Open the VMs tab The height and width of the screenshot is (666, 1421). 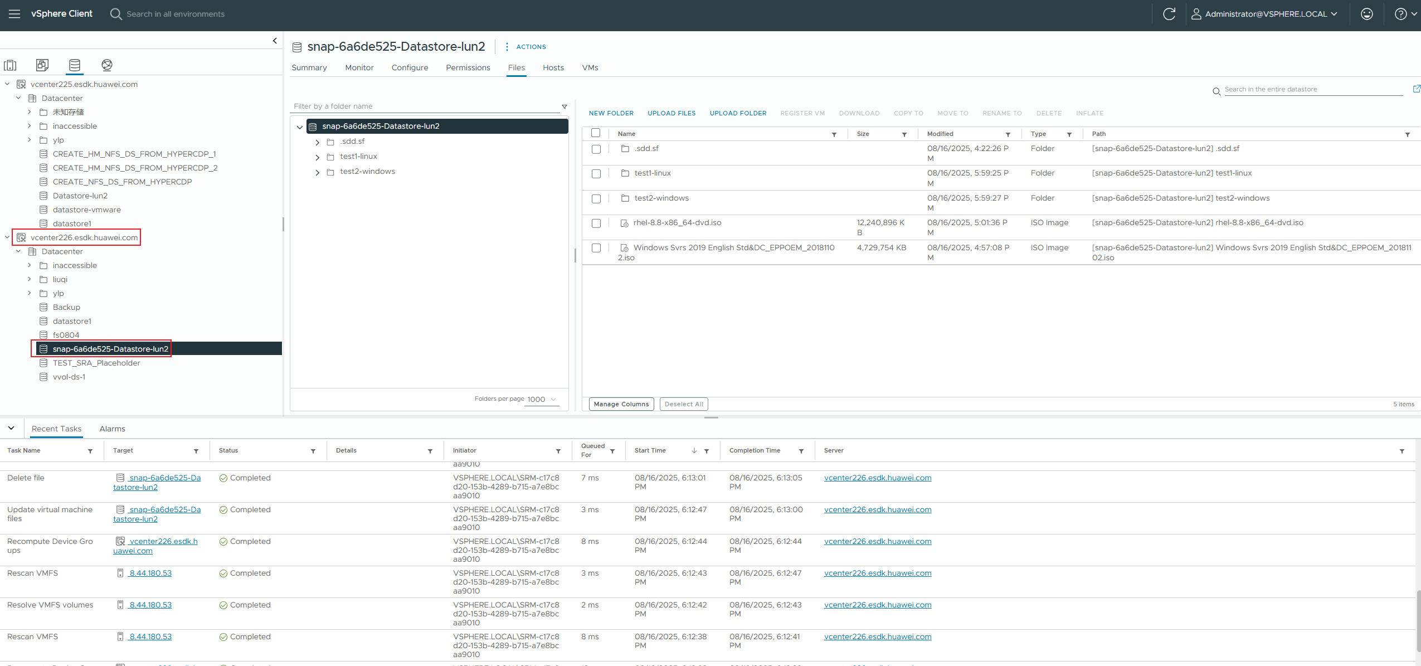pos(590,67)
